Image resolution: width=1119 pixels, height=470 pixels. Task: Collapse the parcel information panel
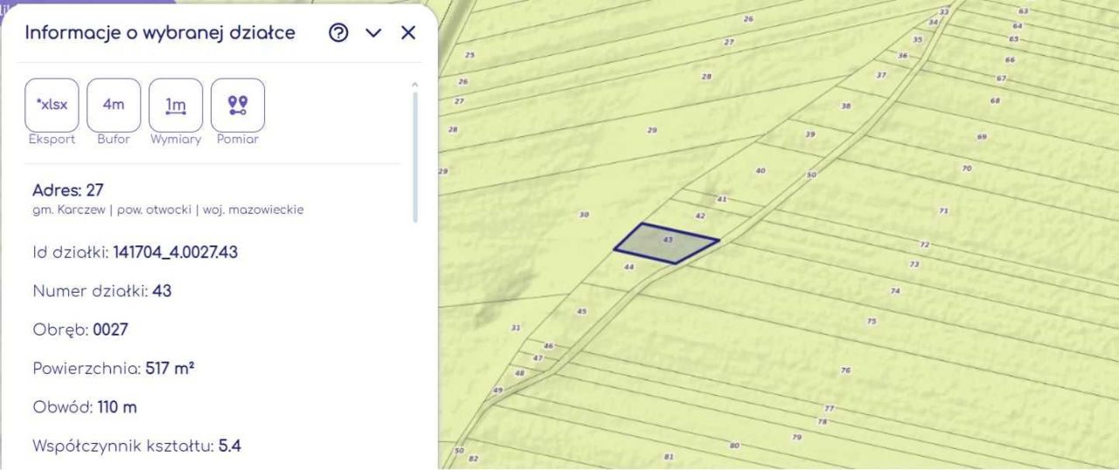tap(374, 33)
